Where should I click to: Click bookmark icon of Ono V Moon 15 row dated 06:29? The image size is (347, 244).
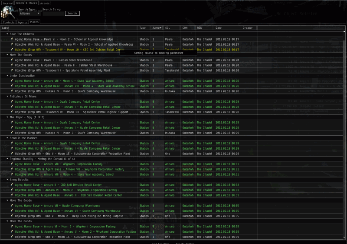(x=12, y=154)
